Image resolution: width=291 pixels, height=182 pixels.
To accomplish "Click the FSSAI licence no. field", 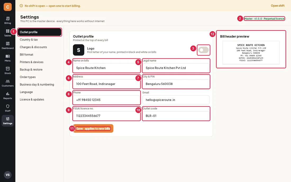I will tap(107, 116).
